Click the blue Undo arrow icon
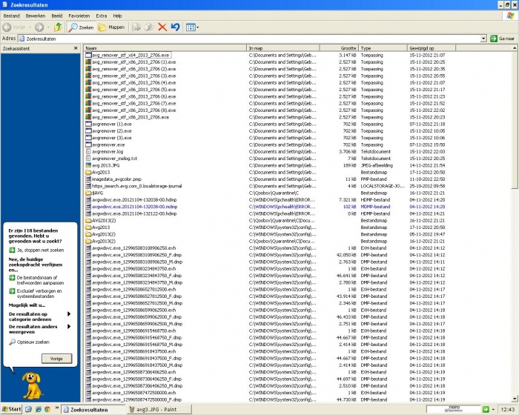Image resolution: width=519 pixels, height=415 pixels. (x=176, y=27)
